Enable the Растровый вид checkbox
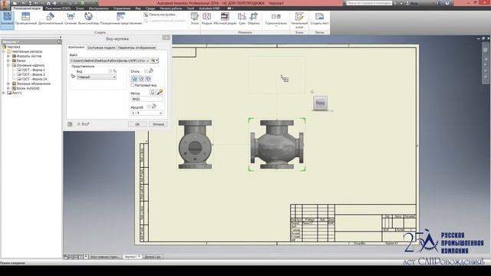Viewport: 491px width, 276px height. click(133, 85)
